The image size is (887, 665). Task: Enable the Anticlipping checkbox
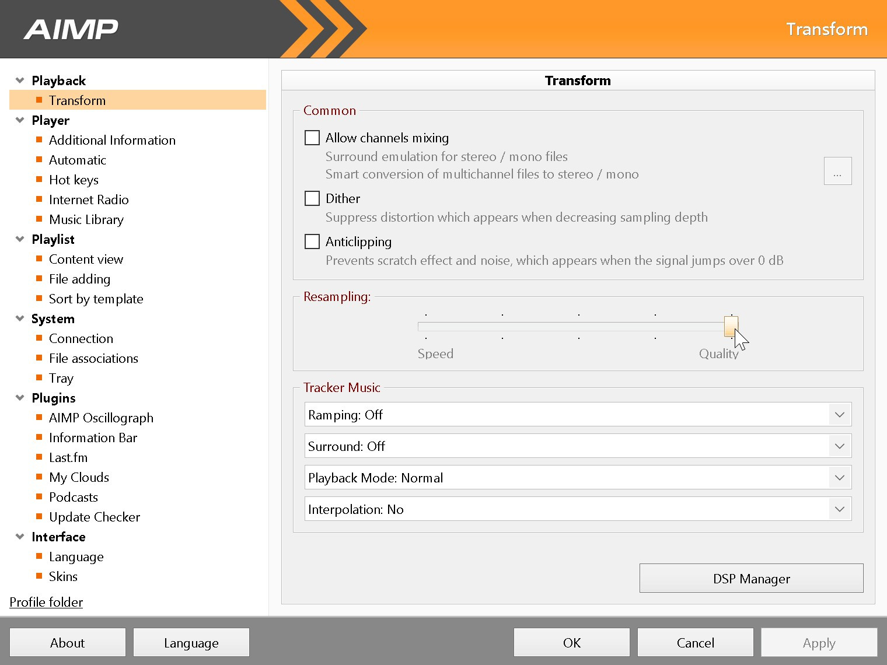[x=312, y=242]
